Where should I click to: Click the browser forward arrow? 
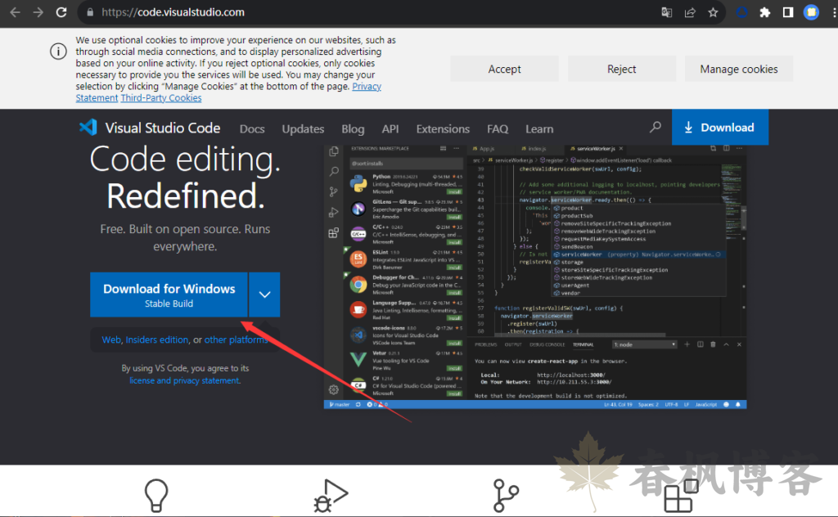click(x=38, y=12)
